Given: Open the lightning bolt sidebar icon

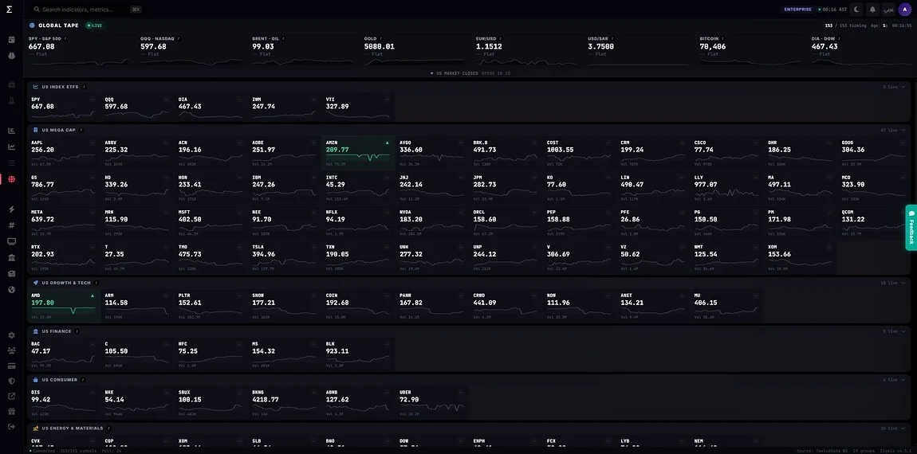Looking at the screenshot, I should (x=11, y=209).
